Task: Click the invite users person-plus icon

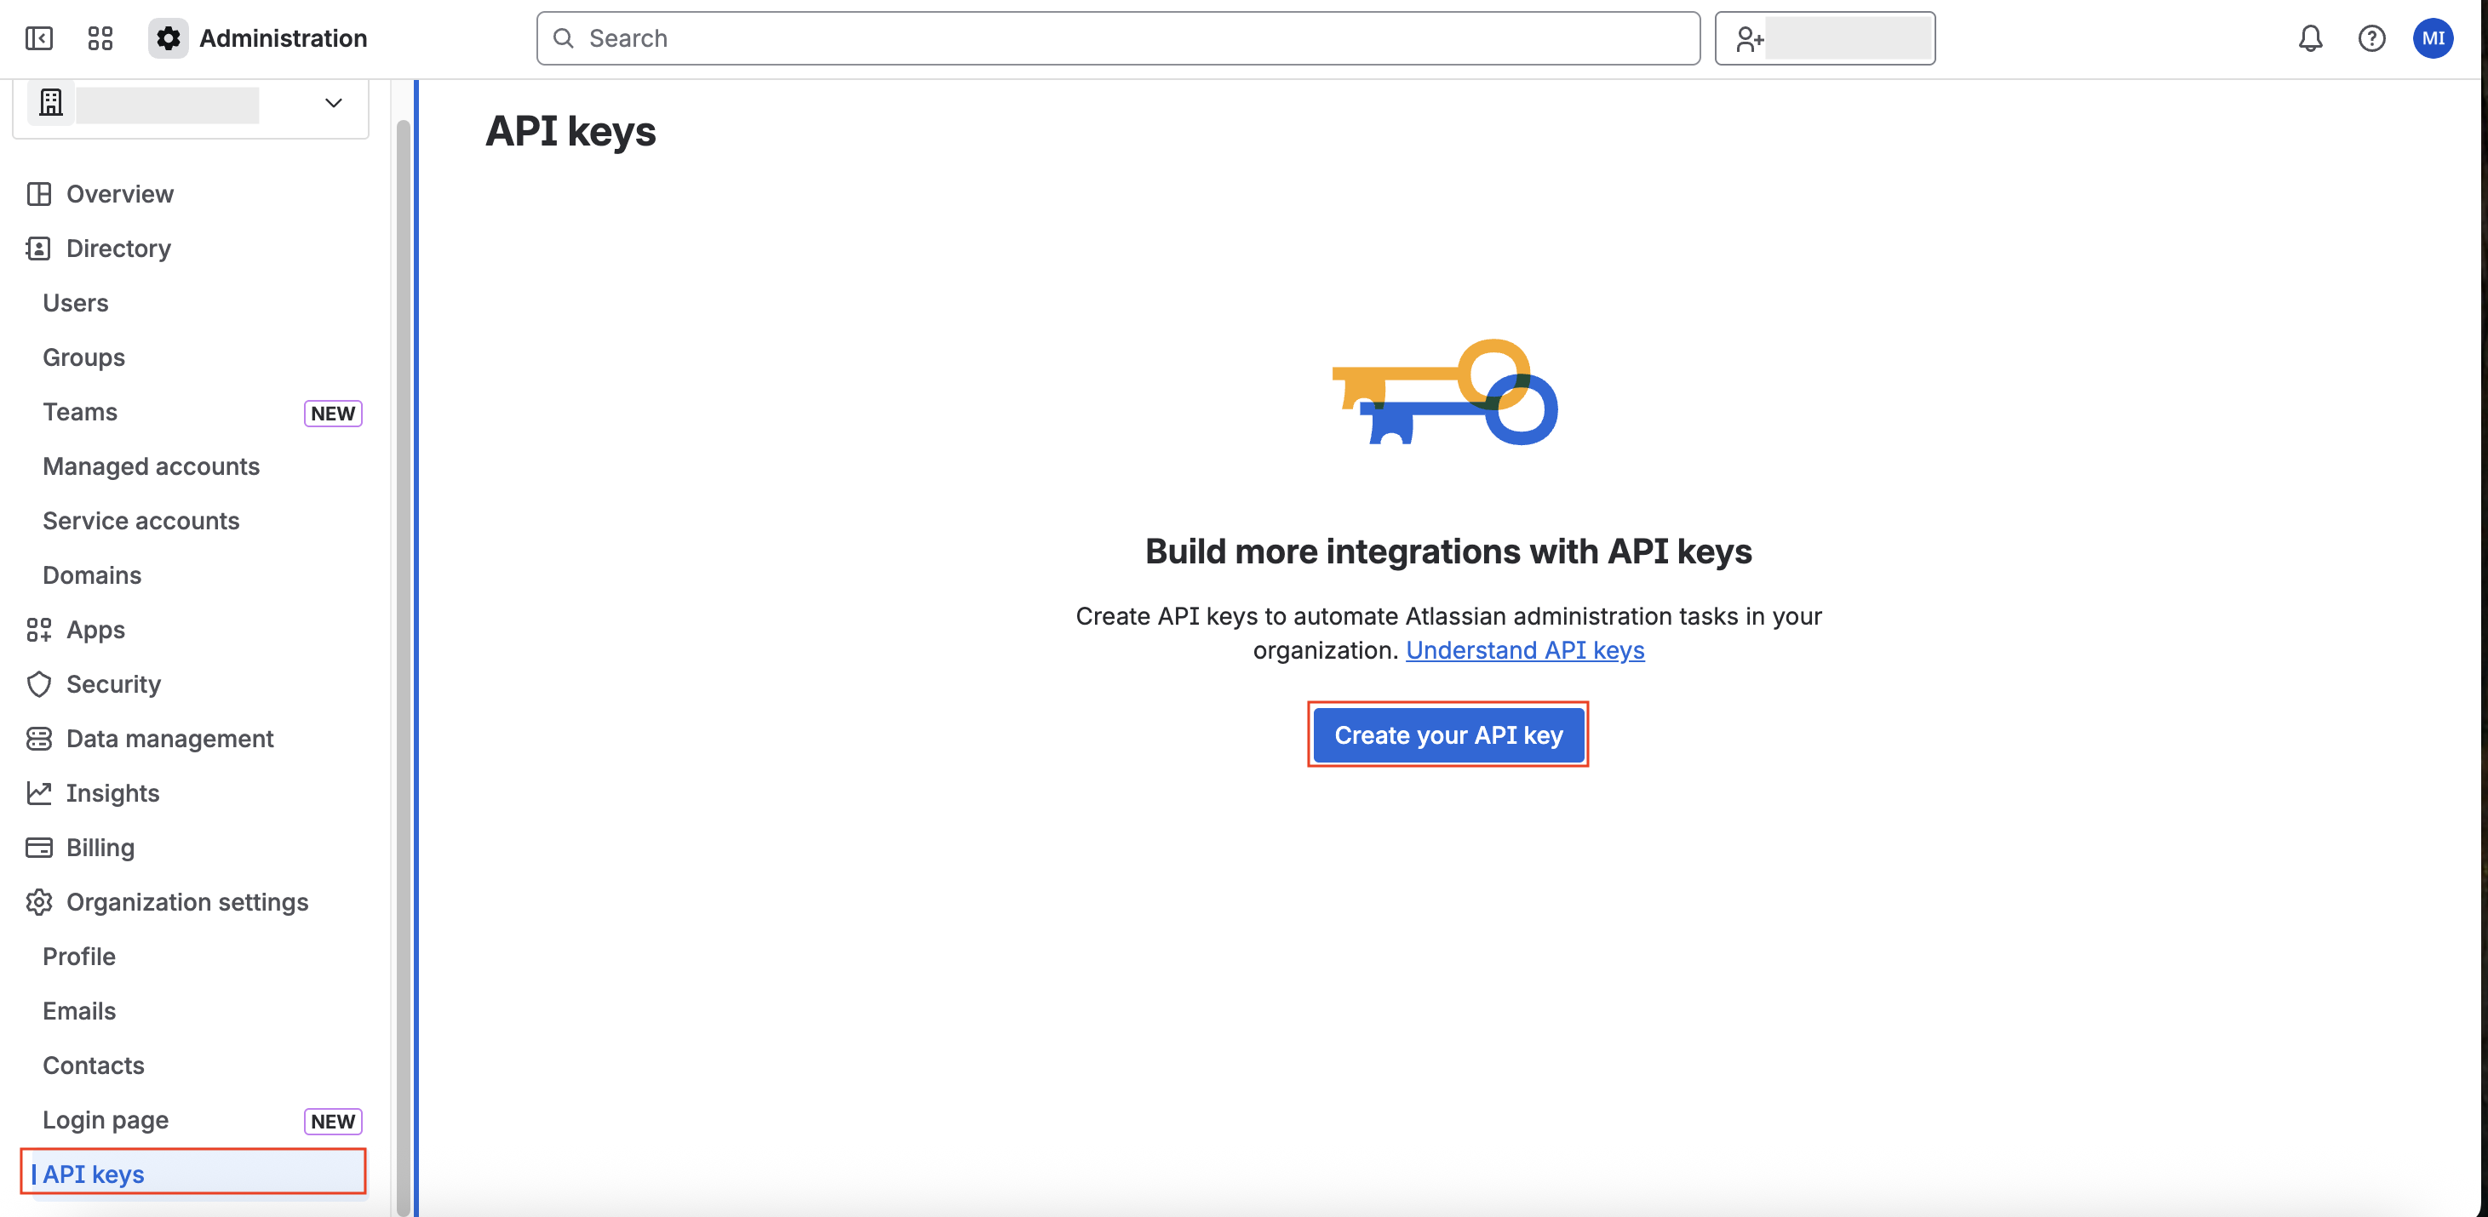Action: pyautogui.click(x=1749, y=39)
